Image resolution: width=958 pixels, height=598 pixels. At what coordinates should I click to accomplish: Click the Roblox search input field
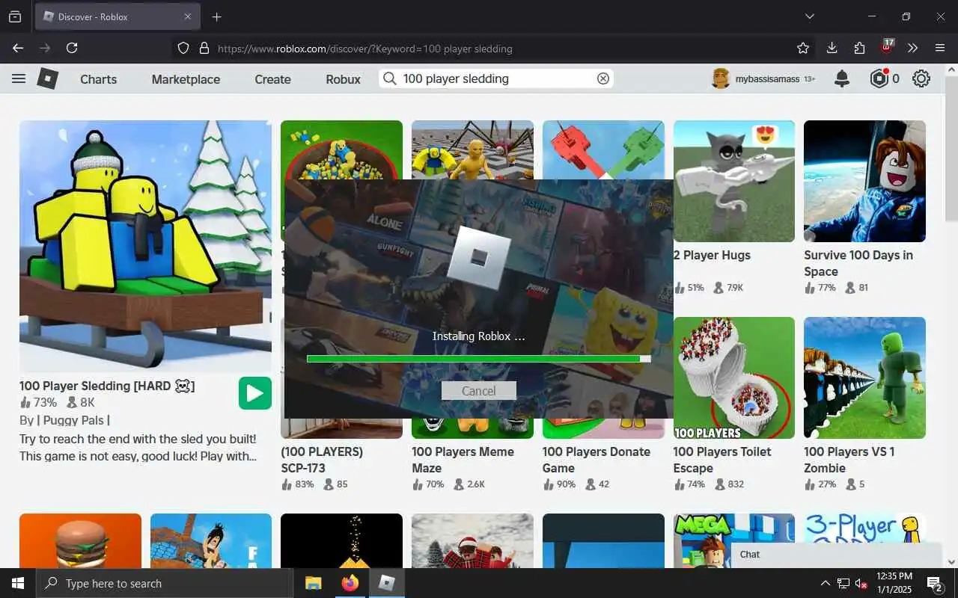(x=498, y=78)
